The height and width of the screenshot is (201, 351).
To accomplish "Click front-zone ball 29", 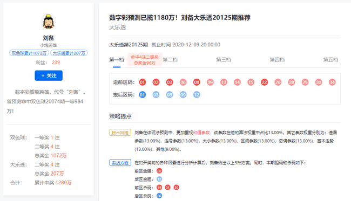I will (305, 82).
